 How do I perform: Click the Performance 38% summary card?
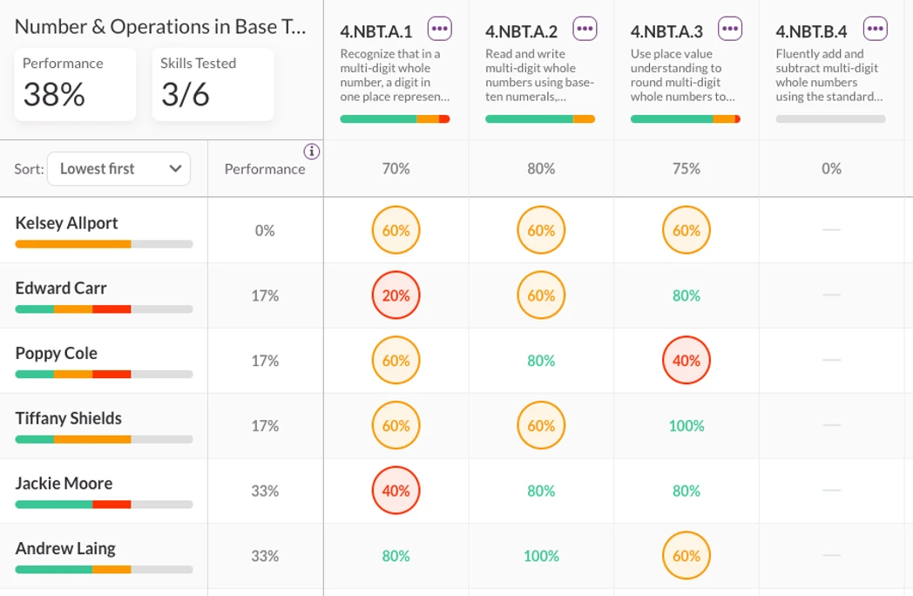pos(75,84)
